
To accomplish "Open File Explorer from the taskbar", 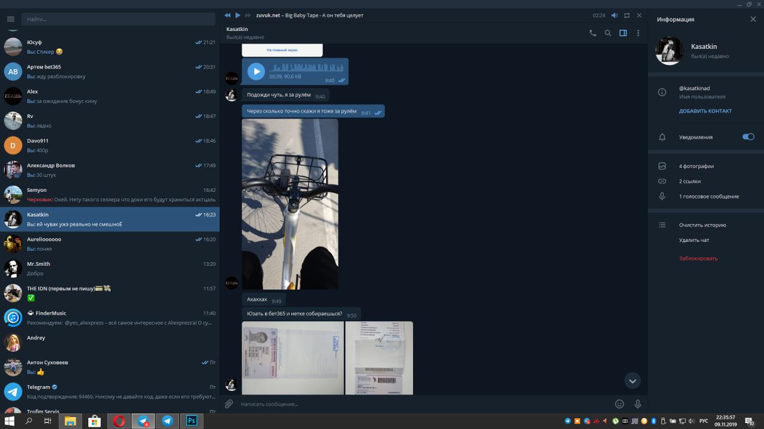I will (70, 421).
